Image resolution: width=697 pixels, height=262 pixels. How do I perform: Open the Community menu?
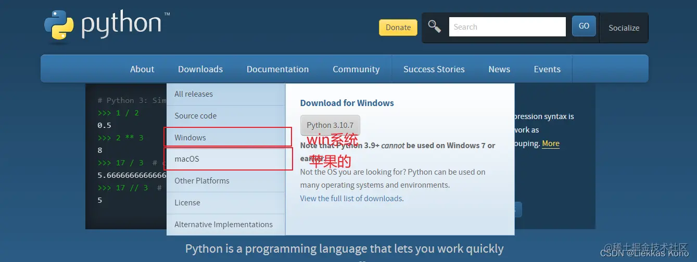click(356, 69)
